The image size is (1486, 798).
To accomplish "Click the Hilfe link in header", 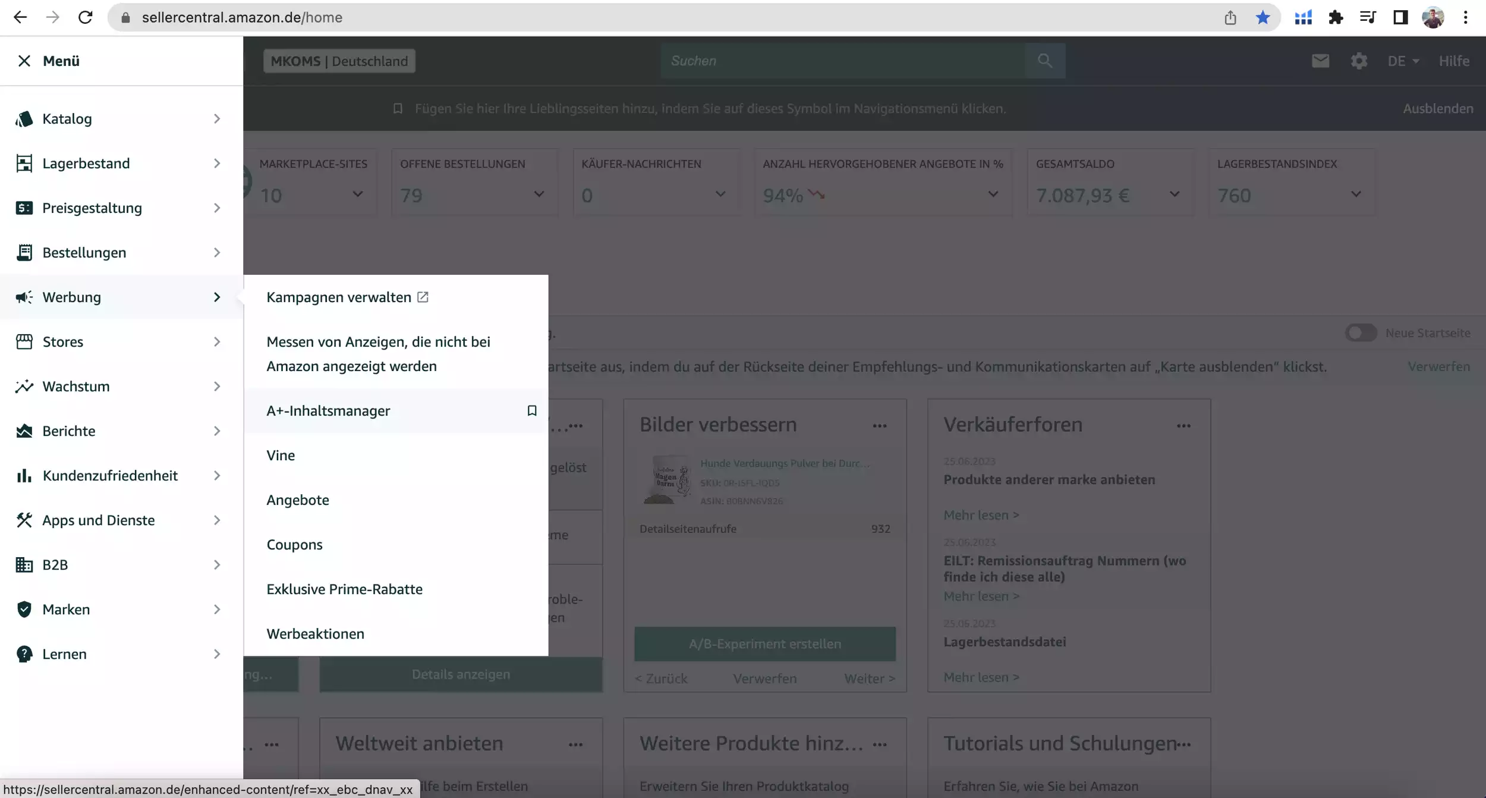I will (x=1454, y=61).
